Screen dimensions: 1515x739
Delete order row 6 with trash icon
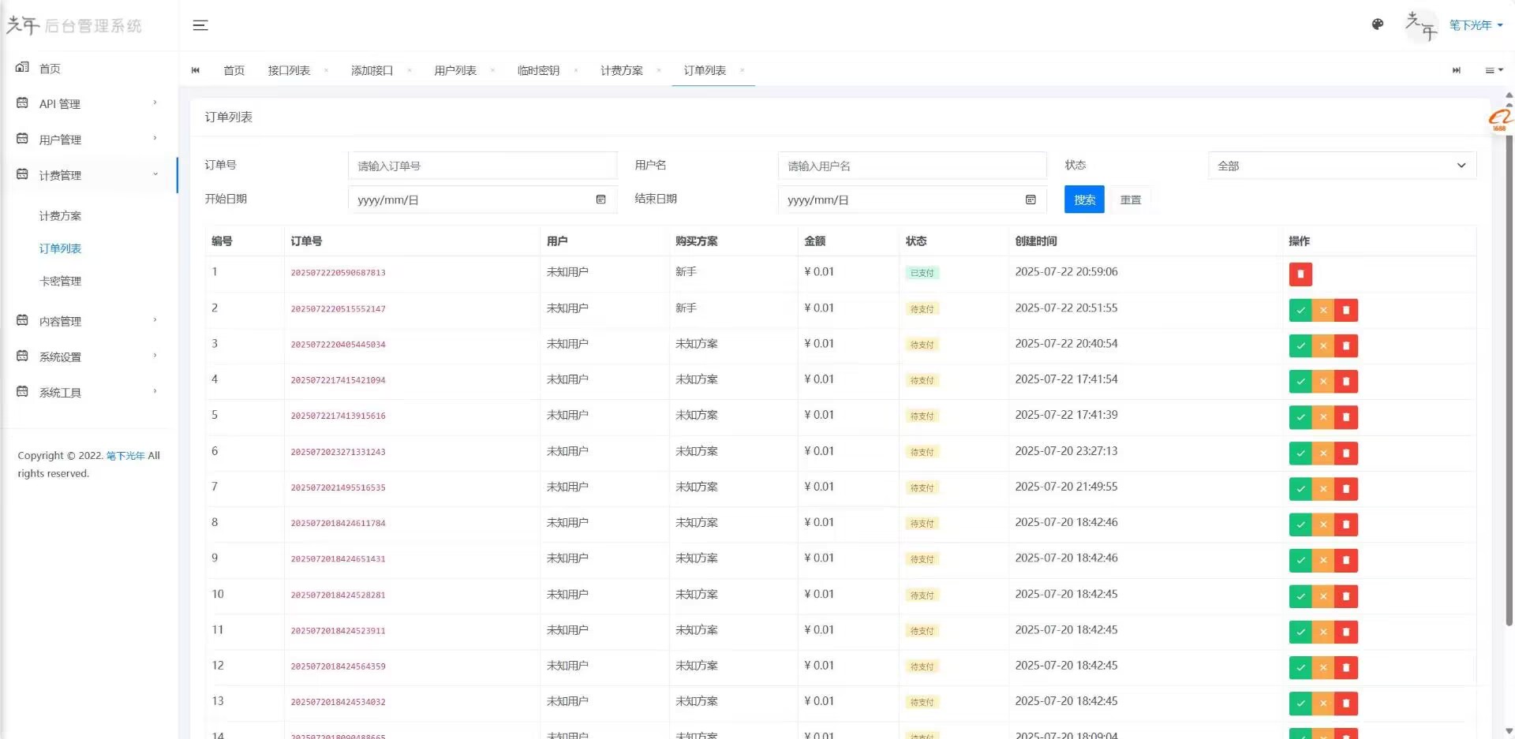[x=1346, y=453]
